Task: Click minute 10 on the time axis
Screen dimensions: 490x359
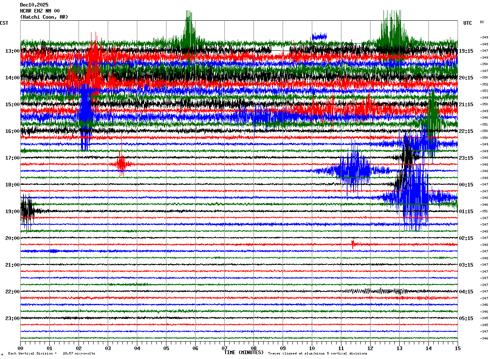Action: (x=312, y=348)
